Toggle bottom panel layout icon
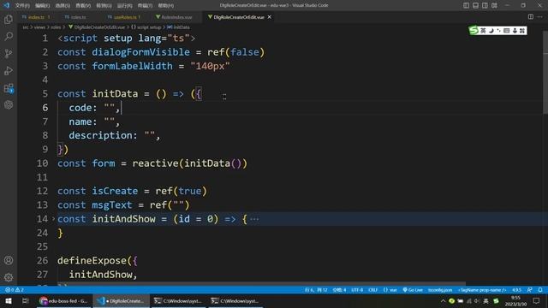Viewport: 548px width, 308px height. coord(475,5)
